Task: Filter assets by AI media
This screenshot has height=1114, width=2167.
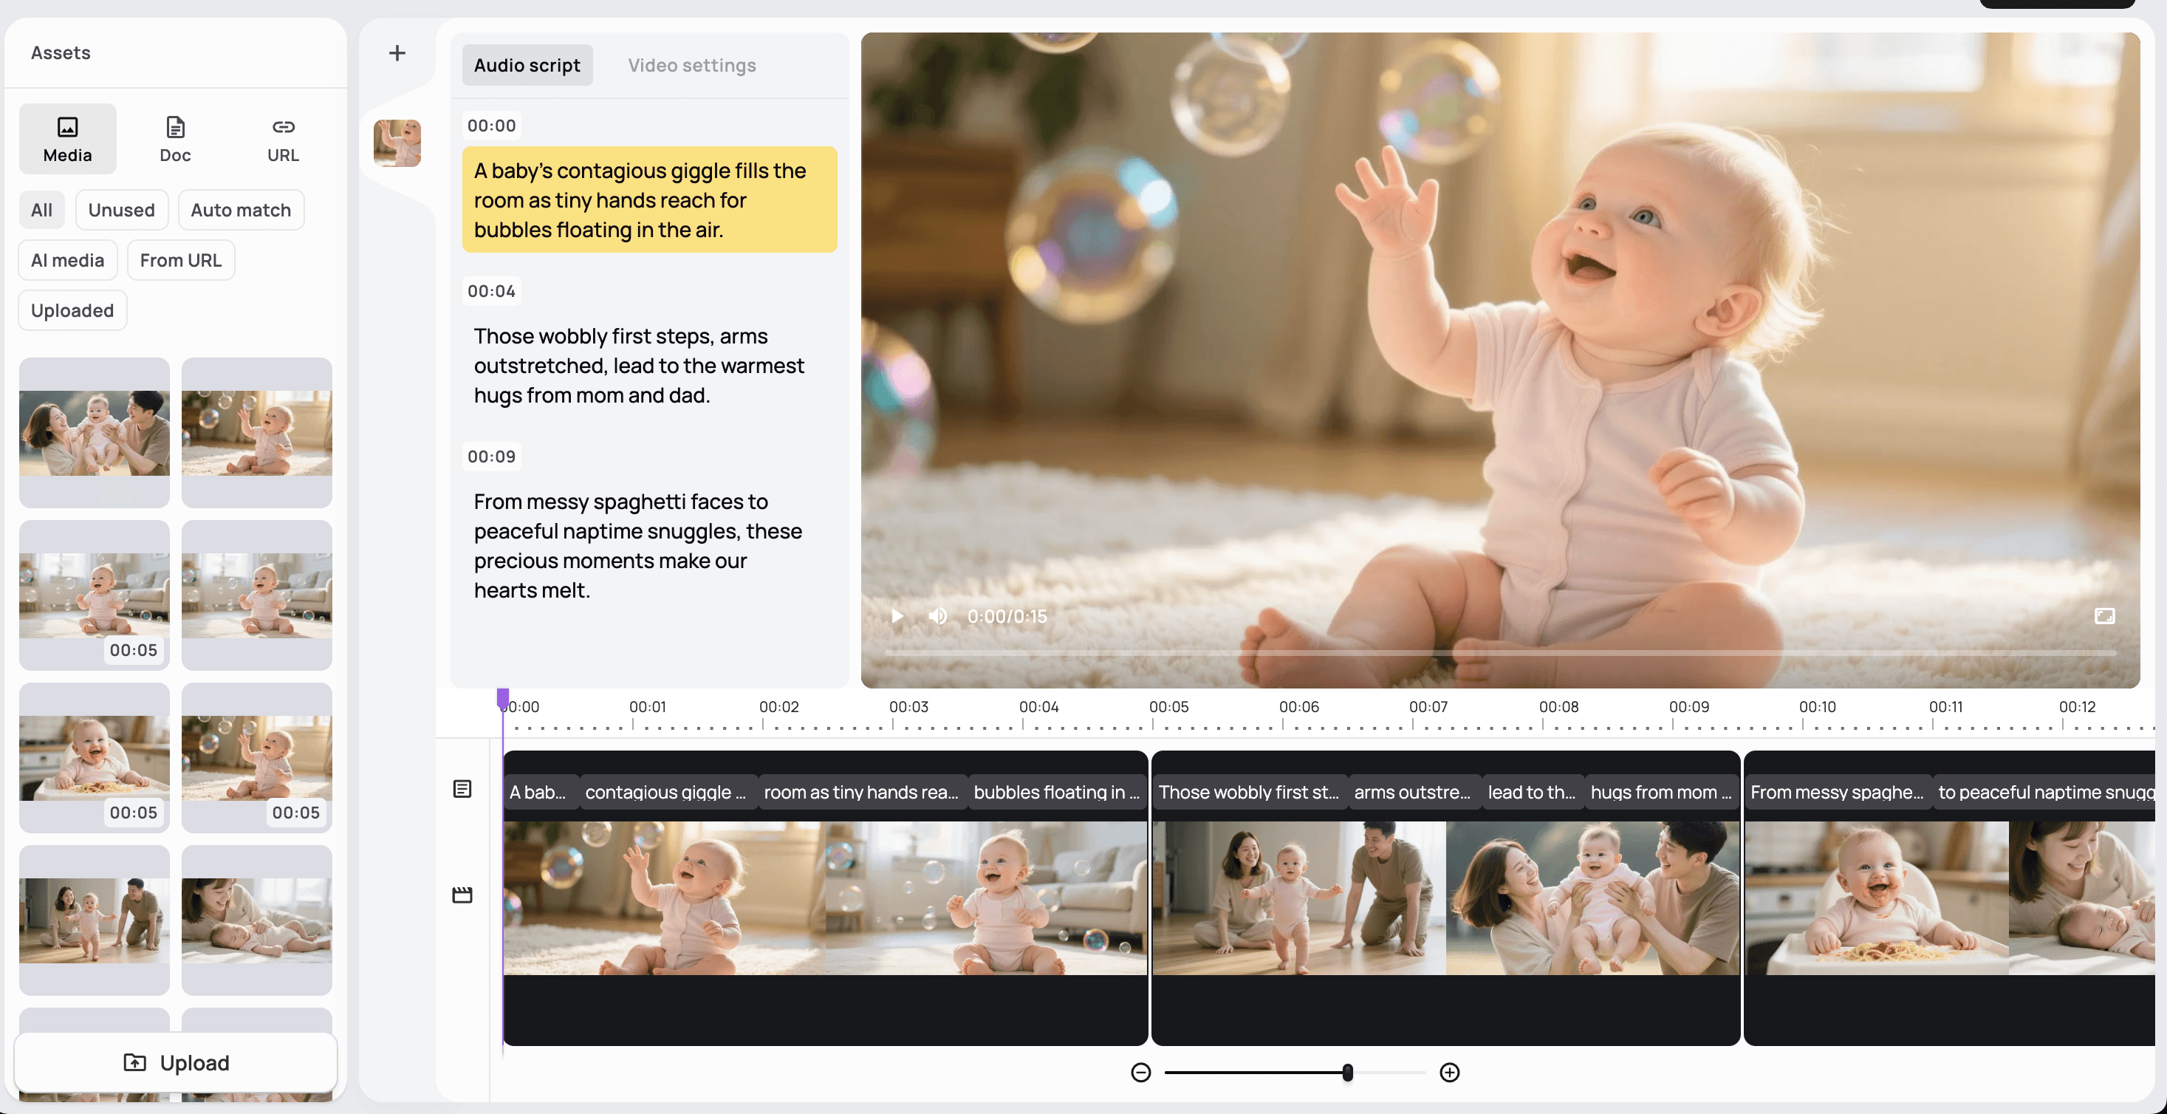Action: (67, 260)
